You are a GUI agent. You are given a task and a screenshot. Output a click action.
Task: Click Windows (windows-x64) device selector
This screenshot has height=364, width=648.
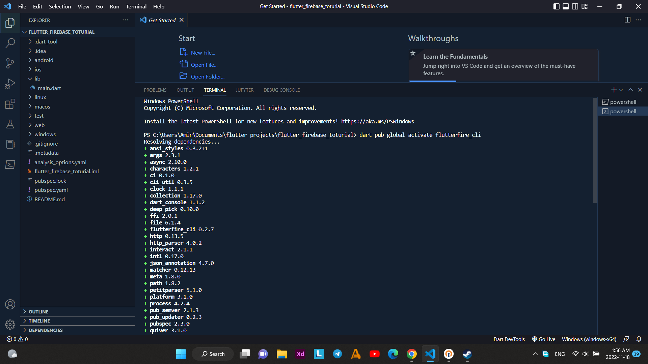(x=589, y=339)
